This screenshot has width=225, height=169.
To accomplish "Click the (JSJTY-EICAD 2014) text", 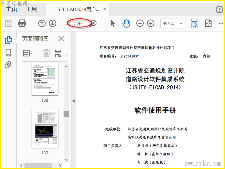I will [155, 87].
